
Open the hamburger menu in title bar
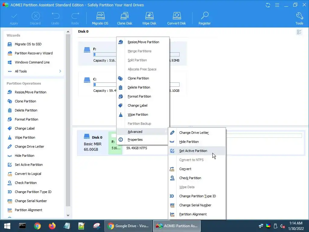click(x=277, y=5)
